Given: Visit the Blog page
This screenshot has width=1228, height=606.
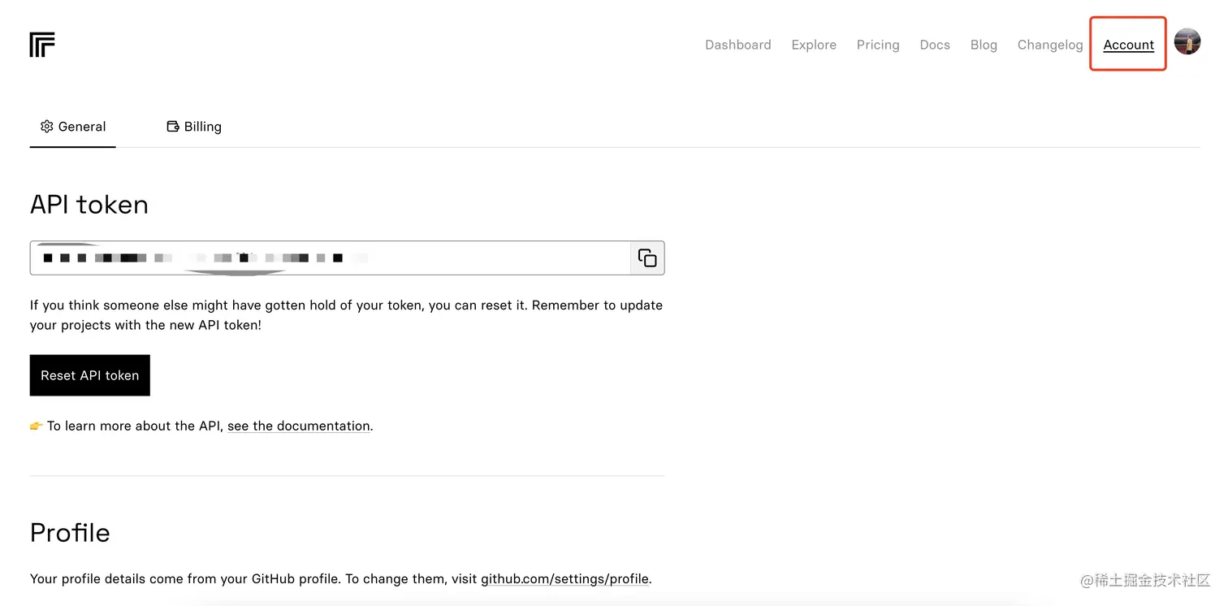Looking at the screenshot, I should (984, 45).
